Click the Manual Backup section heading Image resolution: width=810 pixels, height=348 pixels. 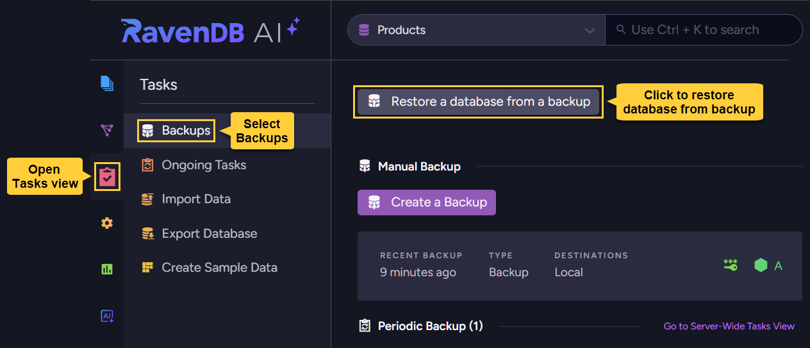coord(419,167)
